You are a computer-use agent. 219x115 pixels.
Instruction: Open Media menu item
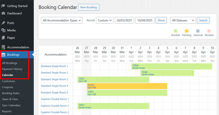(11, 30)
